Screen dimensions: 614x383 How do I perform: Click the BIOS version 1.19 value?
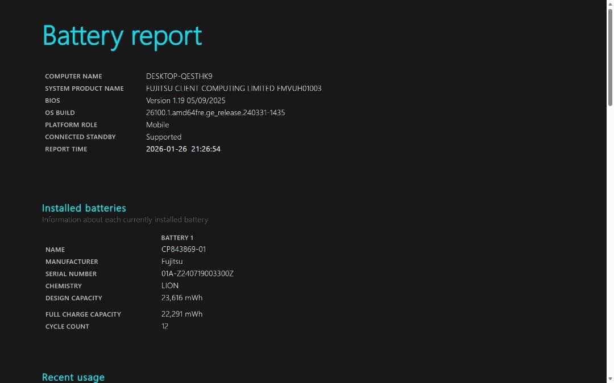pos(185,100)
